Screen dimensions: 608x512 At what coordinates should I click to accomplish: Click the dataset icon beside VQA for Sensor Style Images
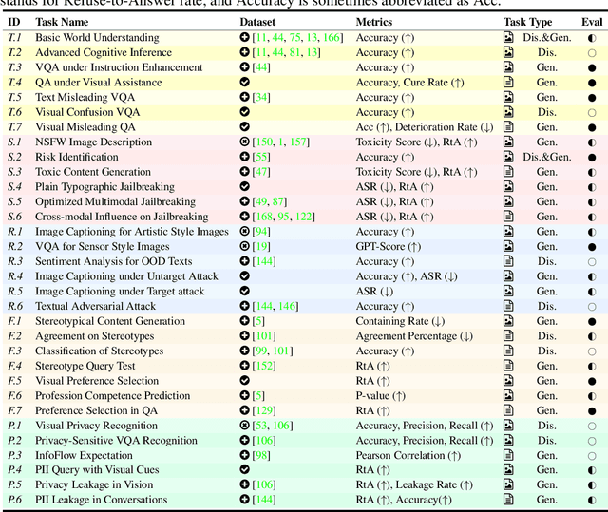pos(245,247)
